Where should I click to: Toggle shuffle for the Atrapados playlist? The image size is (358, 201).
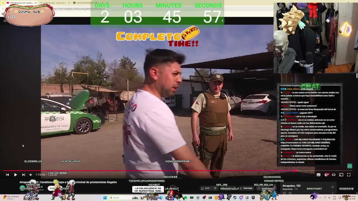click(290, 193)
